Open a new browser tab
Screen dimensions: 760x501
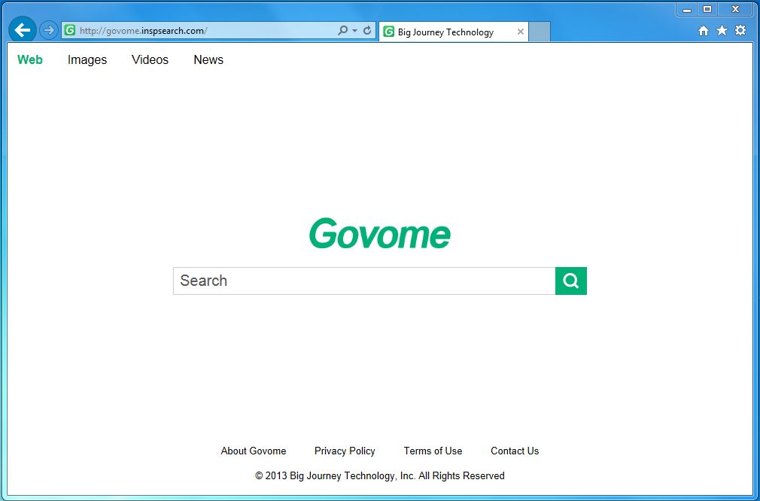pyautogui.click(x=538, y=31)
